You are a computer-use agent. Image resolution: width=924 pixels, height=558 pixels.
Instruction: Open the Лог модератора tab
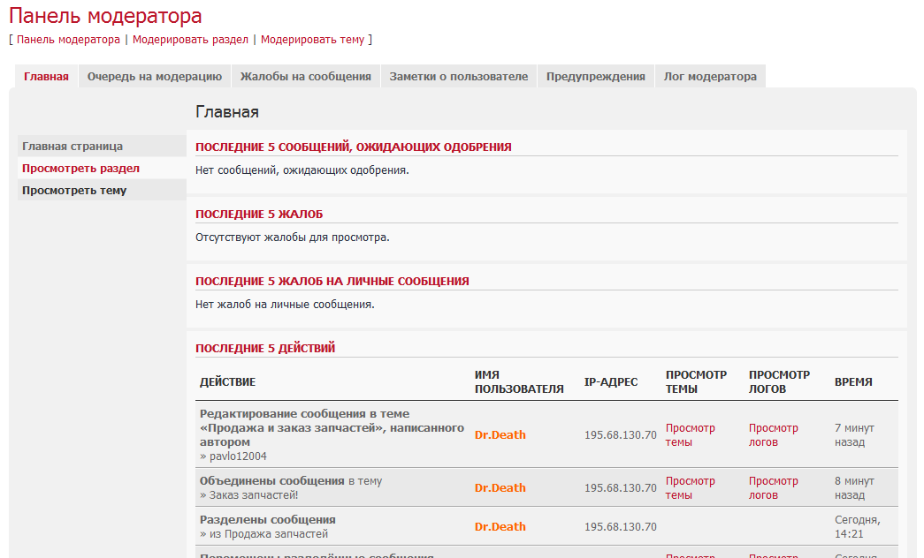click(x=710, y=77)
